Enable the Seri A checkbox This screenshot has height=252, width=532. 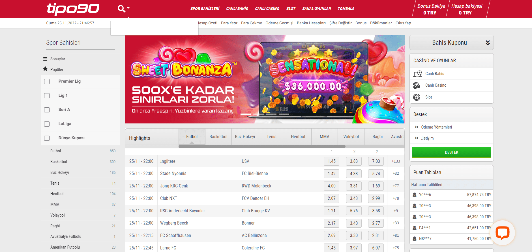pos(47,110)
